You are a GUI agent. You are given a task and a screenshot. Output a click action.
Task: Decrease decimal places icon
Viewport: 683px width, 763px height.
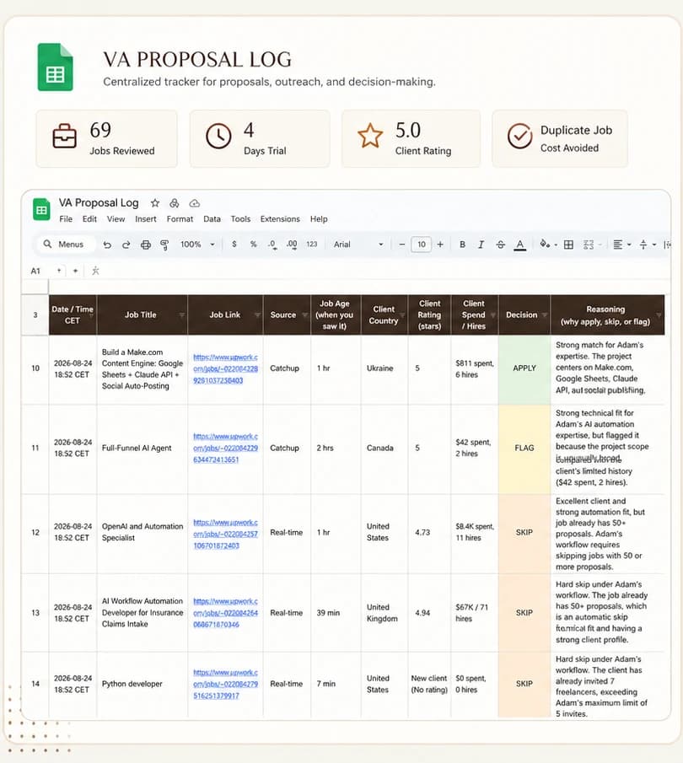272,244
